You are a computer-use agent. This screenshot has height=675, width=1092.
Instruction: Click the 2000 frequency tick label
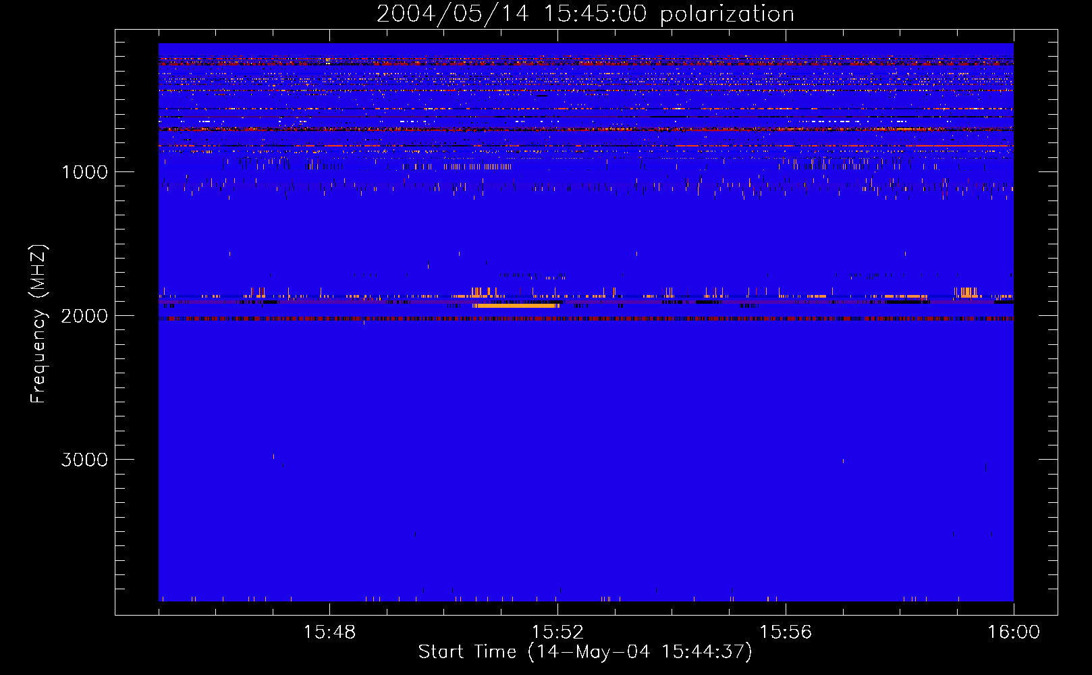point(84,316)
